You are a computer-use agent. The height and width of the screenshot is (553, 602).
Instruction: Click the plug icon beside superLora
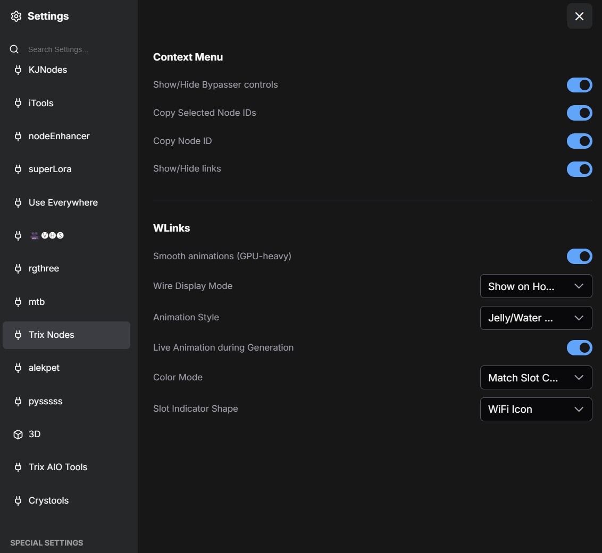[18, 169]
